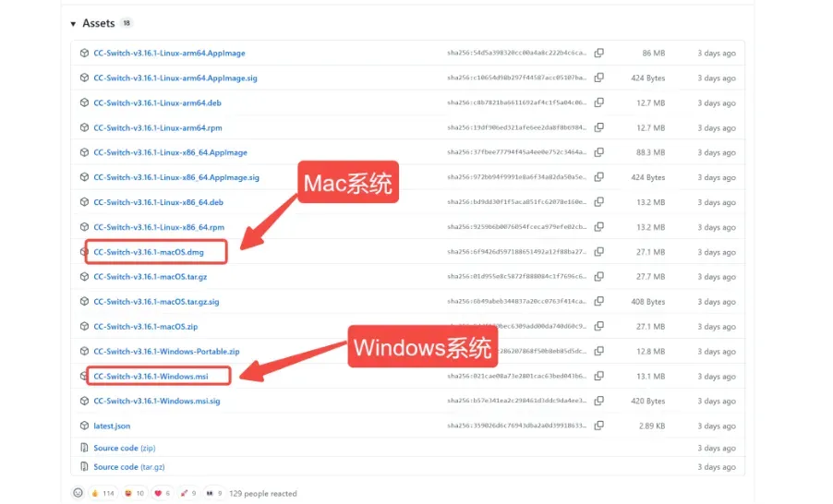Copy sha256 for Linux-arm64.deb
The height and width of the screenshot is (504, 833).
(599, 102)
